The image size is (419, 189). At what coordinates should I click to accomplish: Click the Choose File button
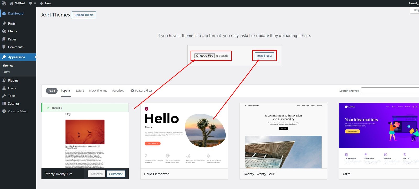click(205, 56)
